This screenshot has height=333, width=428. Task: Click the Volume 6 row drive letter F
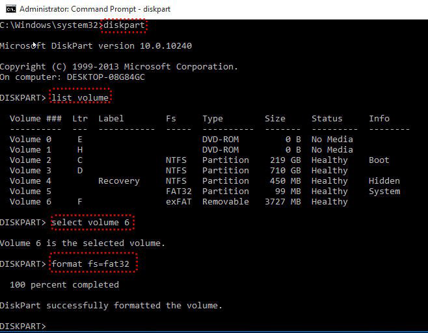(80, 202)
